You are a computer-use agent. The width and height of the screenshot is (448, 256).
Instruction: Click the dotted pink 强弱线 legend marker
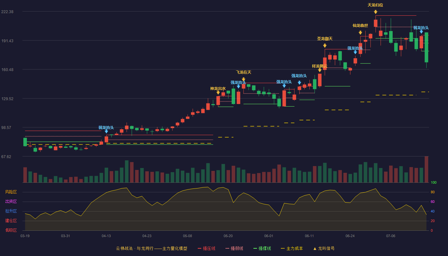click(228, 248)
